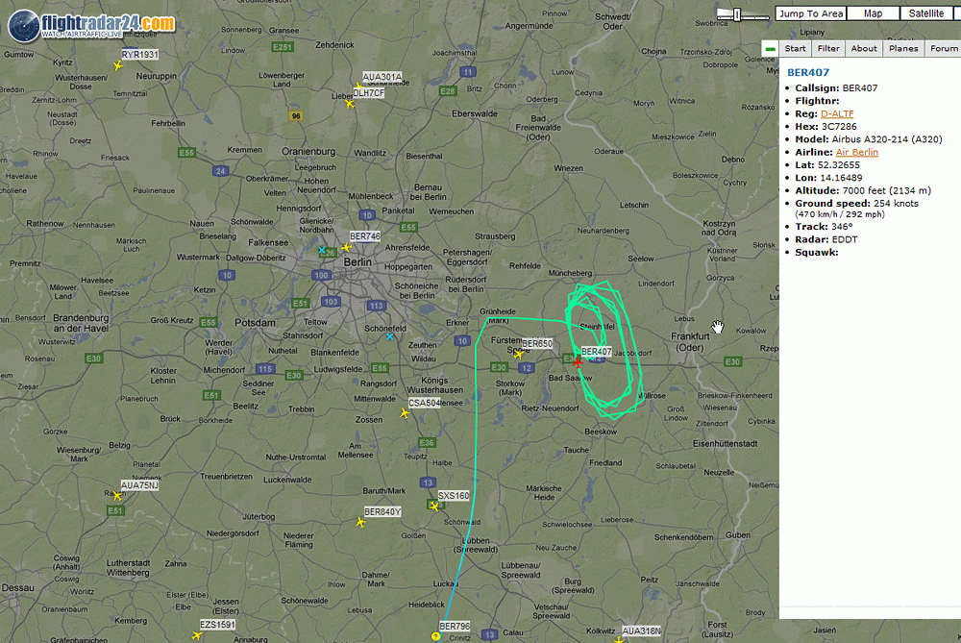Click the blue Schönefeld airport marker
Viewport: 961px width, 643px height.
coord(390,336)
